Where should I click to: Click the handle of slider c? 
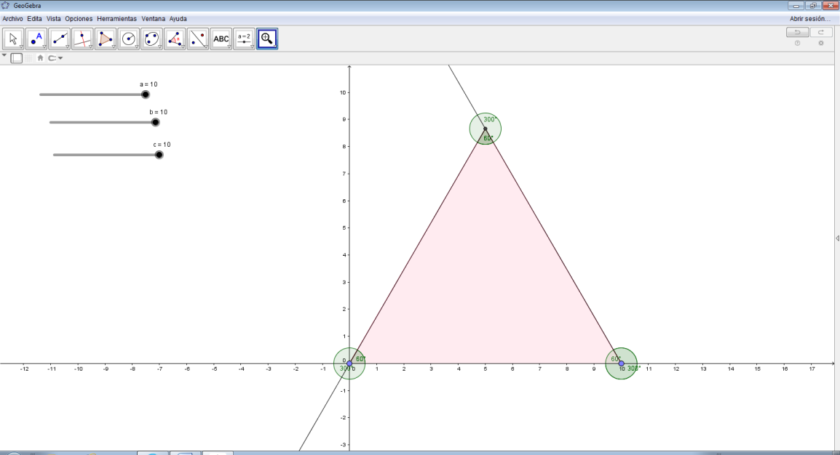click(159, 155)
